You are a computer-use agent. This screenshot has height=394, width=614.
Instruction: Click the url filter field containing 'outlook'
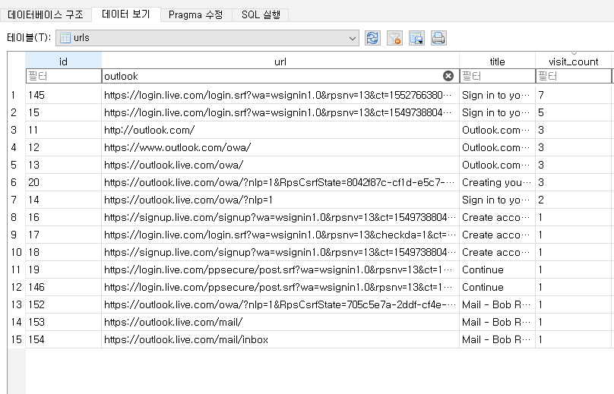(x=280, y=76)
